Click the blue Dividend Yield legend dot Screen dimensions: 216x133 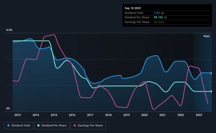point(8,125)
